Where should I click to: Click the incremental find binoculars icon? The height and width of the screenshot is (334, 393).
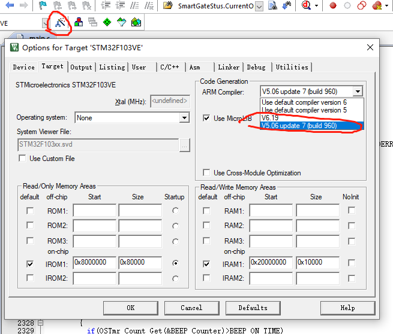point(287,5)
